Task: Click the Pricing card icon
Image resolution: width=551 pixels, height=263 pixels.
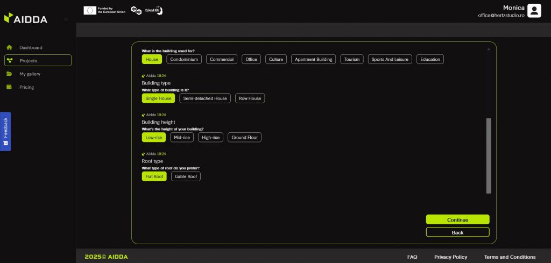Action: pyautogui.click(x=9, y=87)
